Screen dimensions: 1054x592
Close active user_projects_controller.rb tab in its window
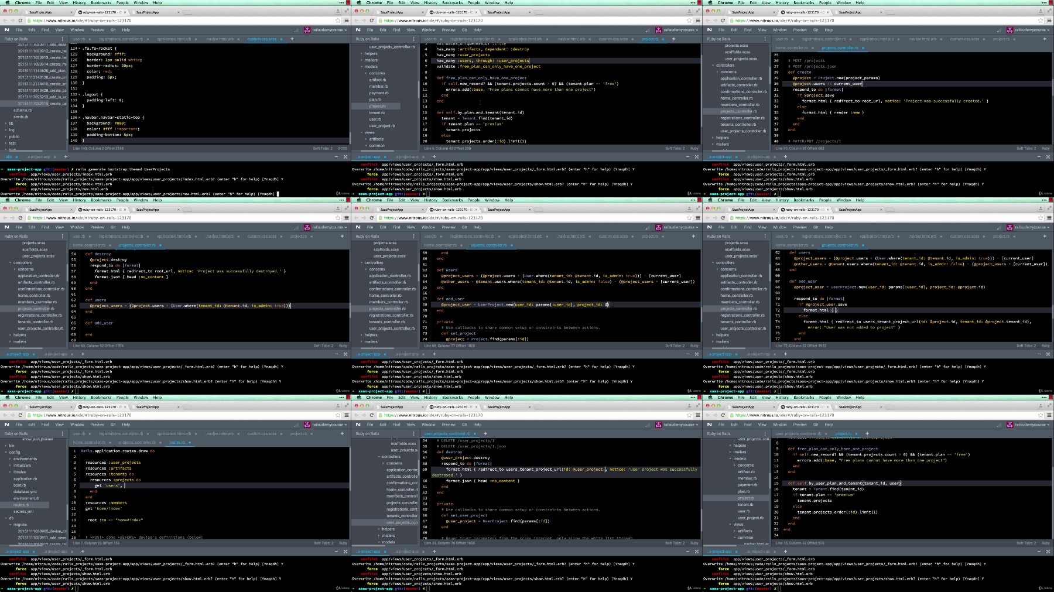tap(474, 434)
